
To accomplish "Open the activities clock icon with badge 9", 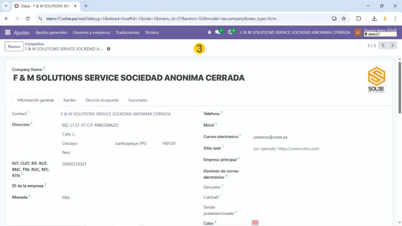I will pyautogui.click(x=230, y=33).
